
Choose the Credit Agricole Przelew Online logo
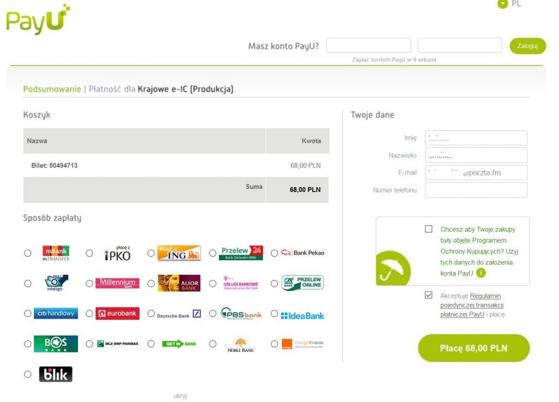coord(302,283)
